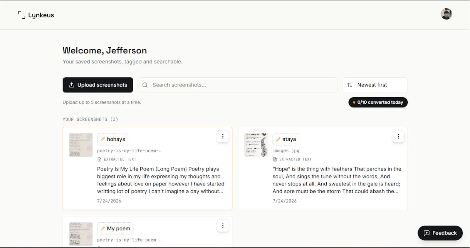Screen dimensions: 470x248
Task: Focus the Search screenshots field
Action: click(x=238, y=85)
